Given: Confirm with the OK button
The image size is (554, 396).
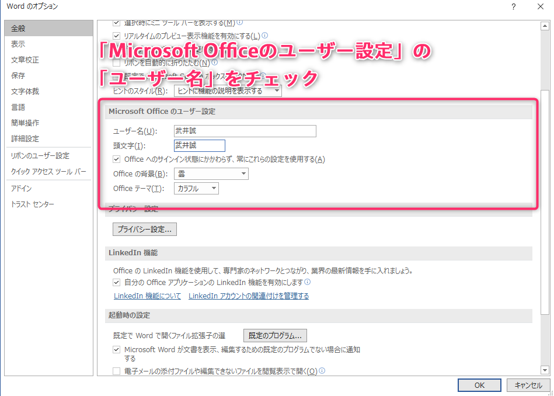Looking at the screenshot, I should (479, 385).
